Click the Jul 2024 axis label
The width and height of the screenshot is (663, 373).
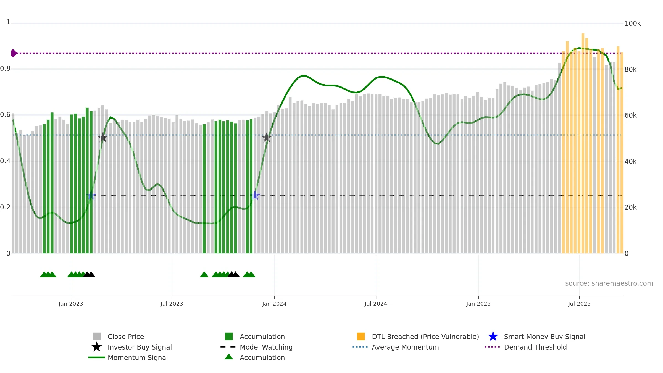(376, 304)
